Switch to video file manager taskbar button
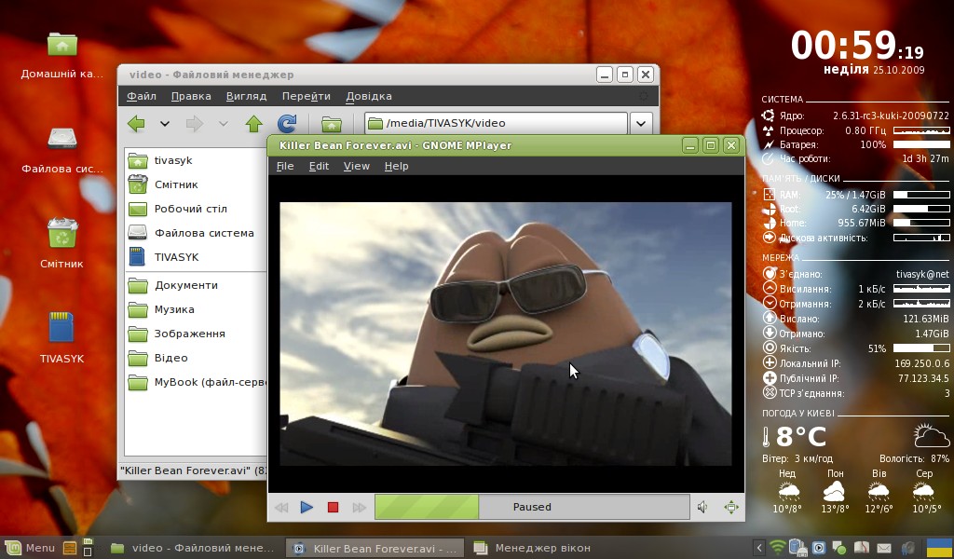The image size is (954, 559). pyautogui.click(x=193, y=548)
